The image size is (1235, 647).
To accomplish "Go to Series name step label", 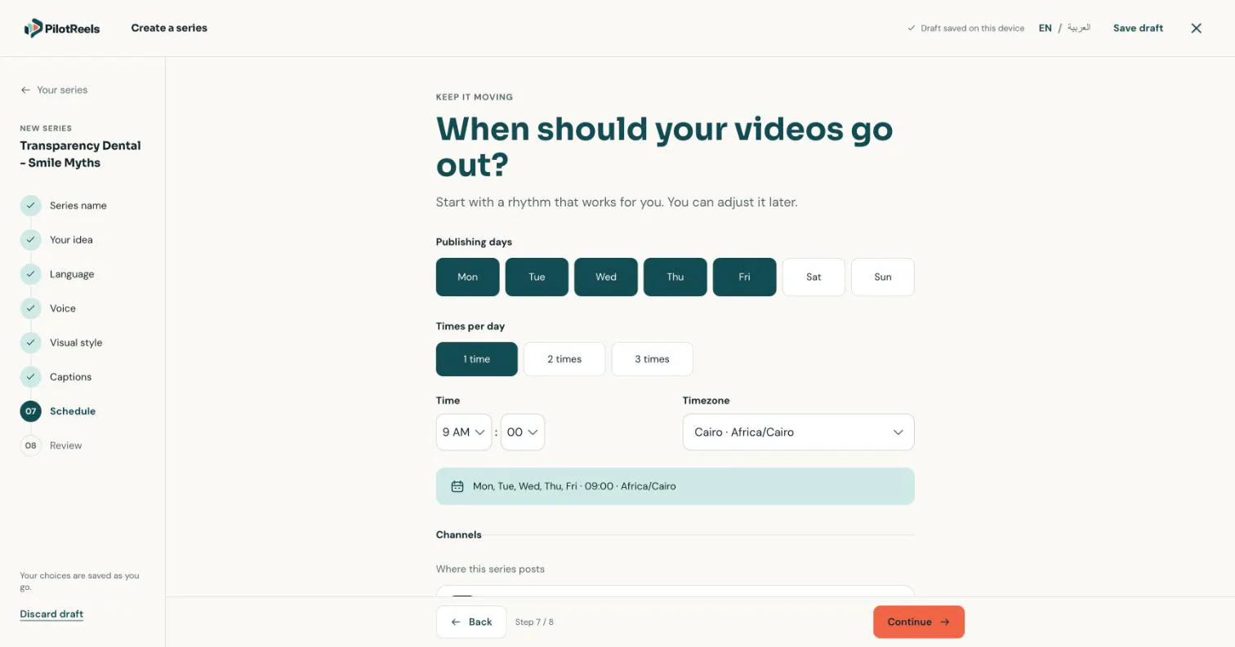I will (x=78, y=206).
